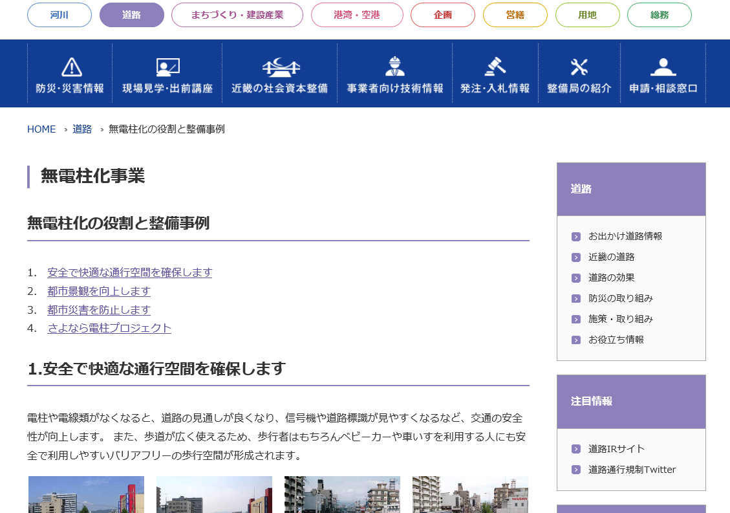This screenshot has height=513, width=730.
Task: Click the 現場見学・出前講座 presentation icon
Action: 167,67
